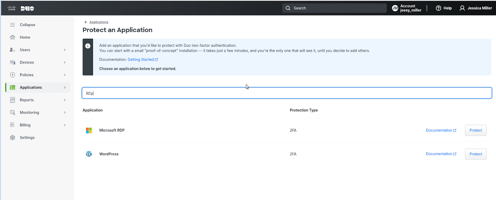Click external link icon in WordPress row
Viewport: 496px width, 200px height.
455,154
